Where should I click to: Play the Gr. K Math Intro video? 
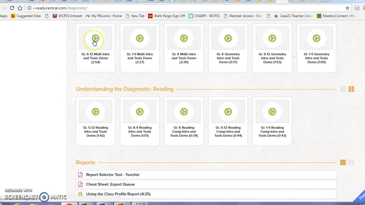point(184,38)
